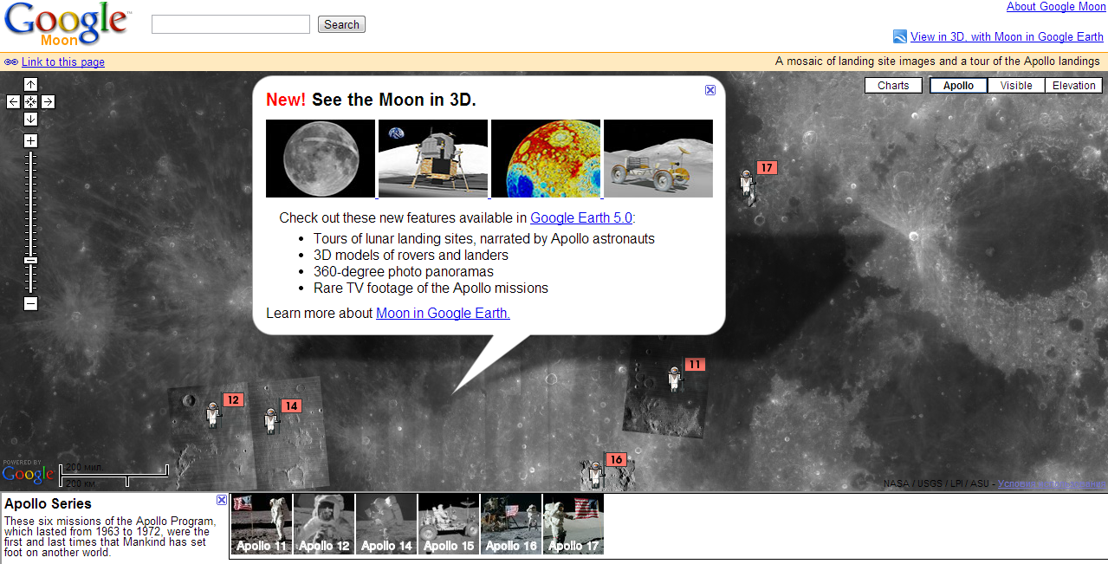Switch to the Elevation map view
The height and width of the screenshot is (564, 1108).
[1074, 85]
